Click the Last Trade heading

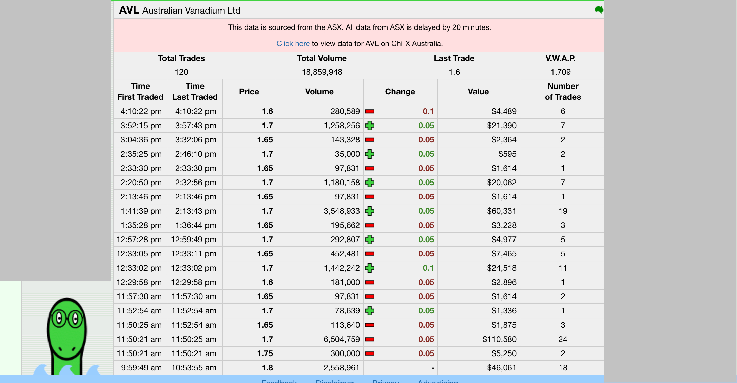pyautogui.click(x=454, y=58)
